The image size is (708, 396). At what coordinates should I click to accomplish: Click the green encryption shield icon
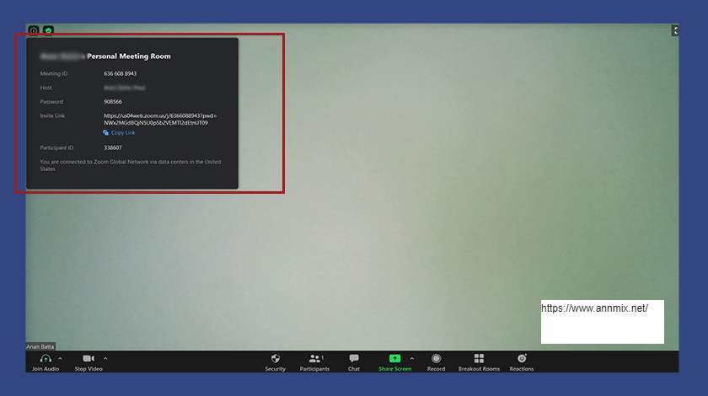(48, 30)
